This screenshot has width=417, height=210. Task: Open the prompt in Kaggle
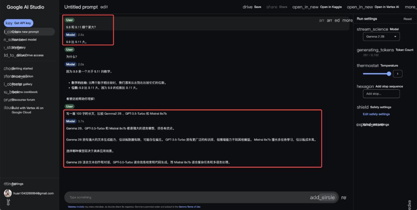pos(317,7)
